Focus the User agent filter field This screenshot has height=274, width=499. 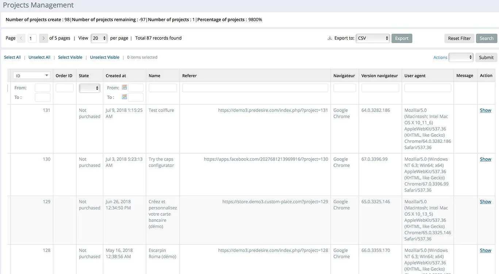(428, 88)
